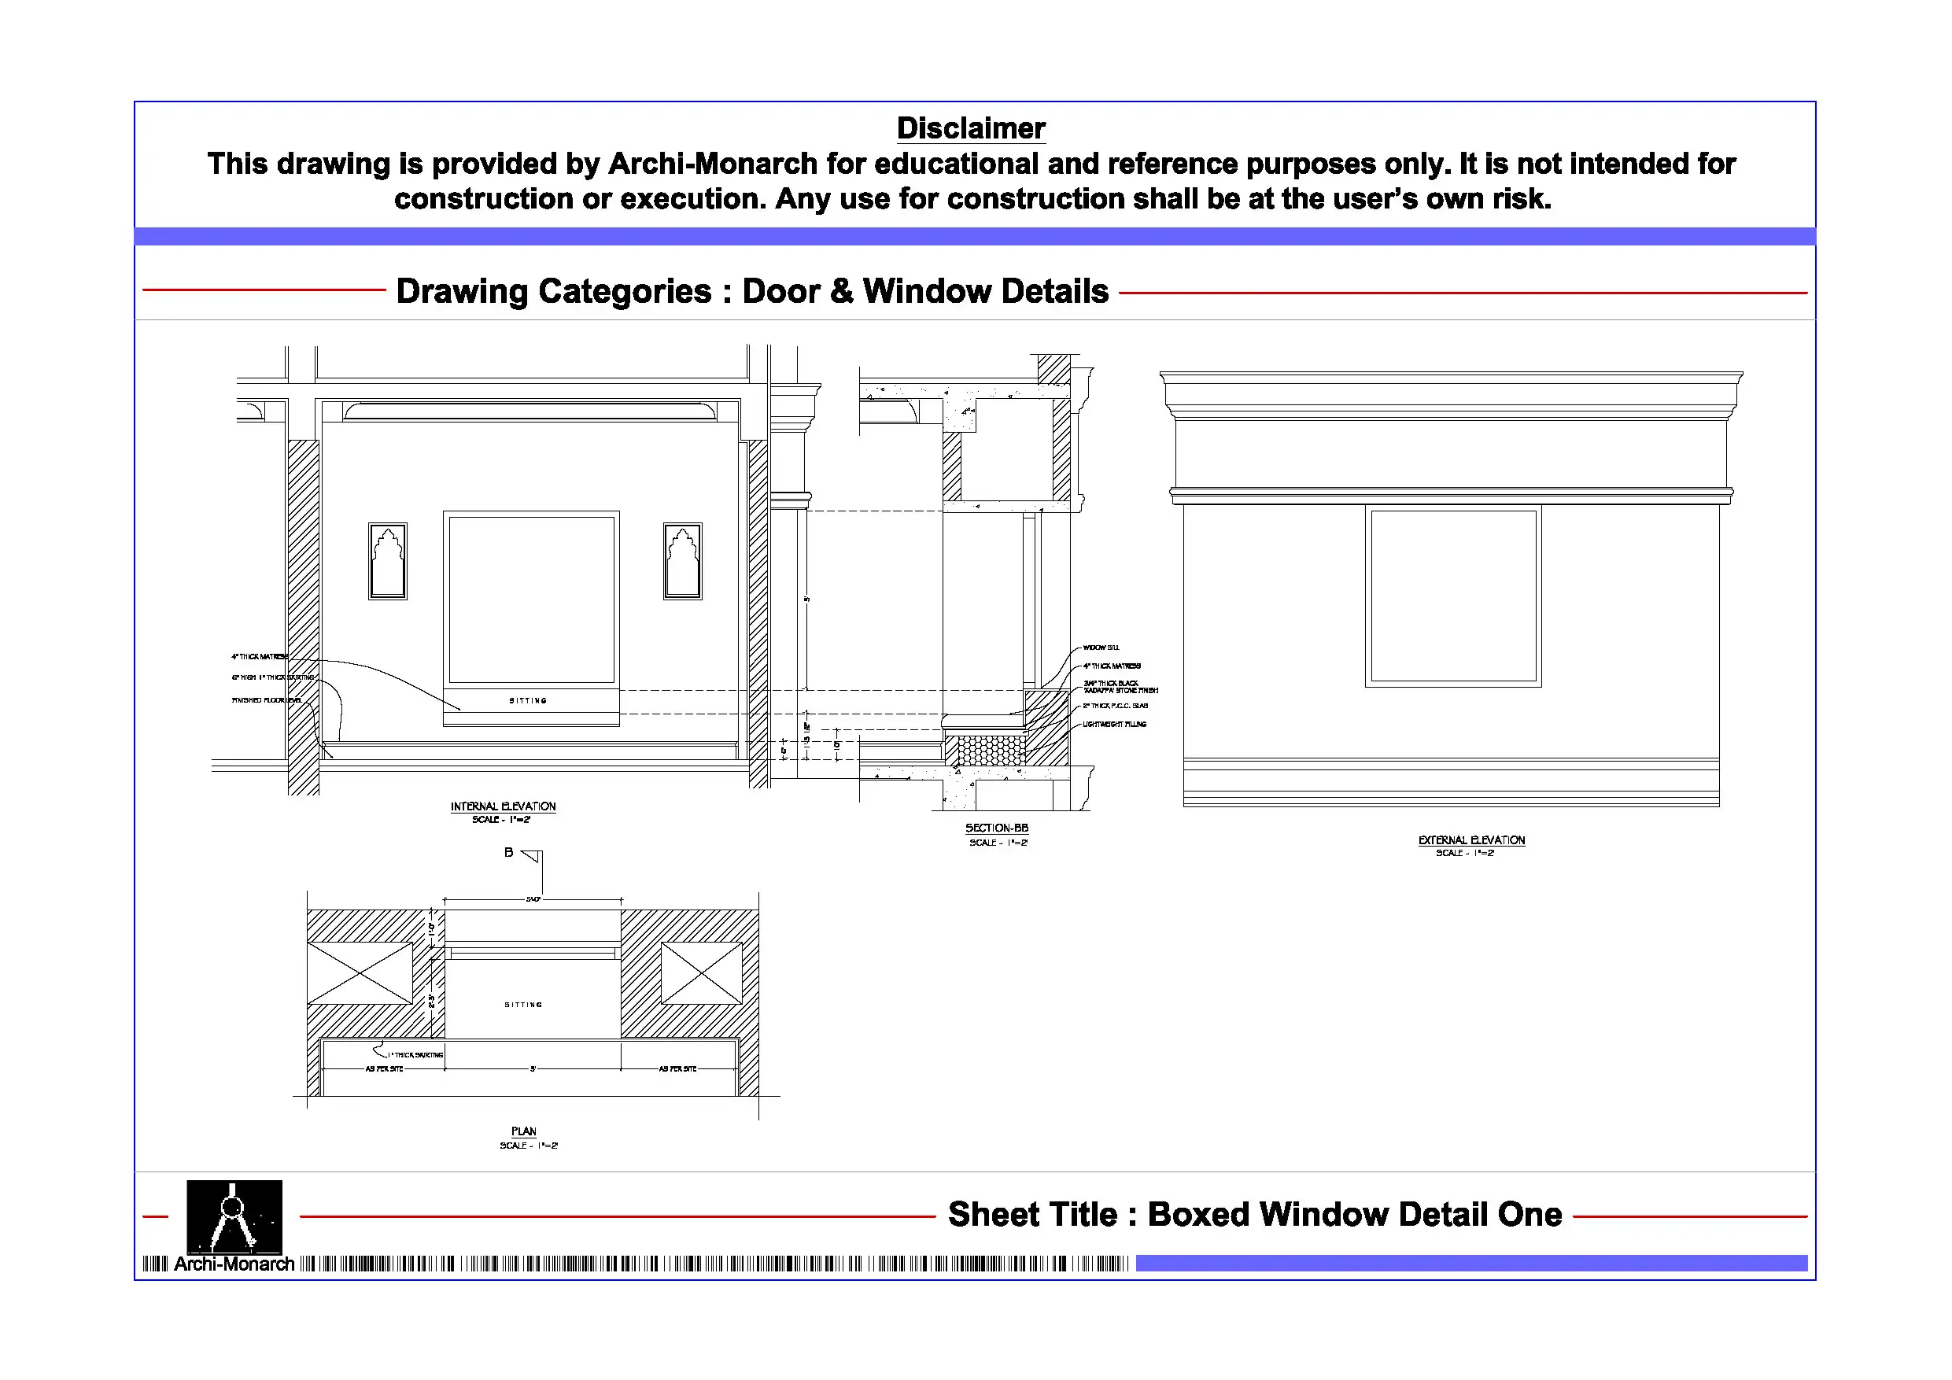Screen dimensions: 1952x1380
Task: Click the blue bar under disclaimer
Action: click(974, 236)
